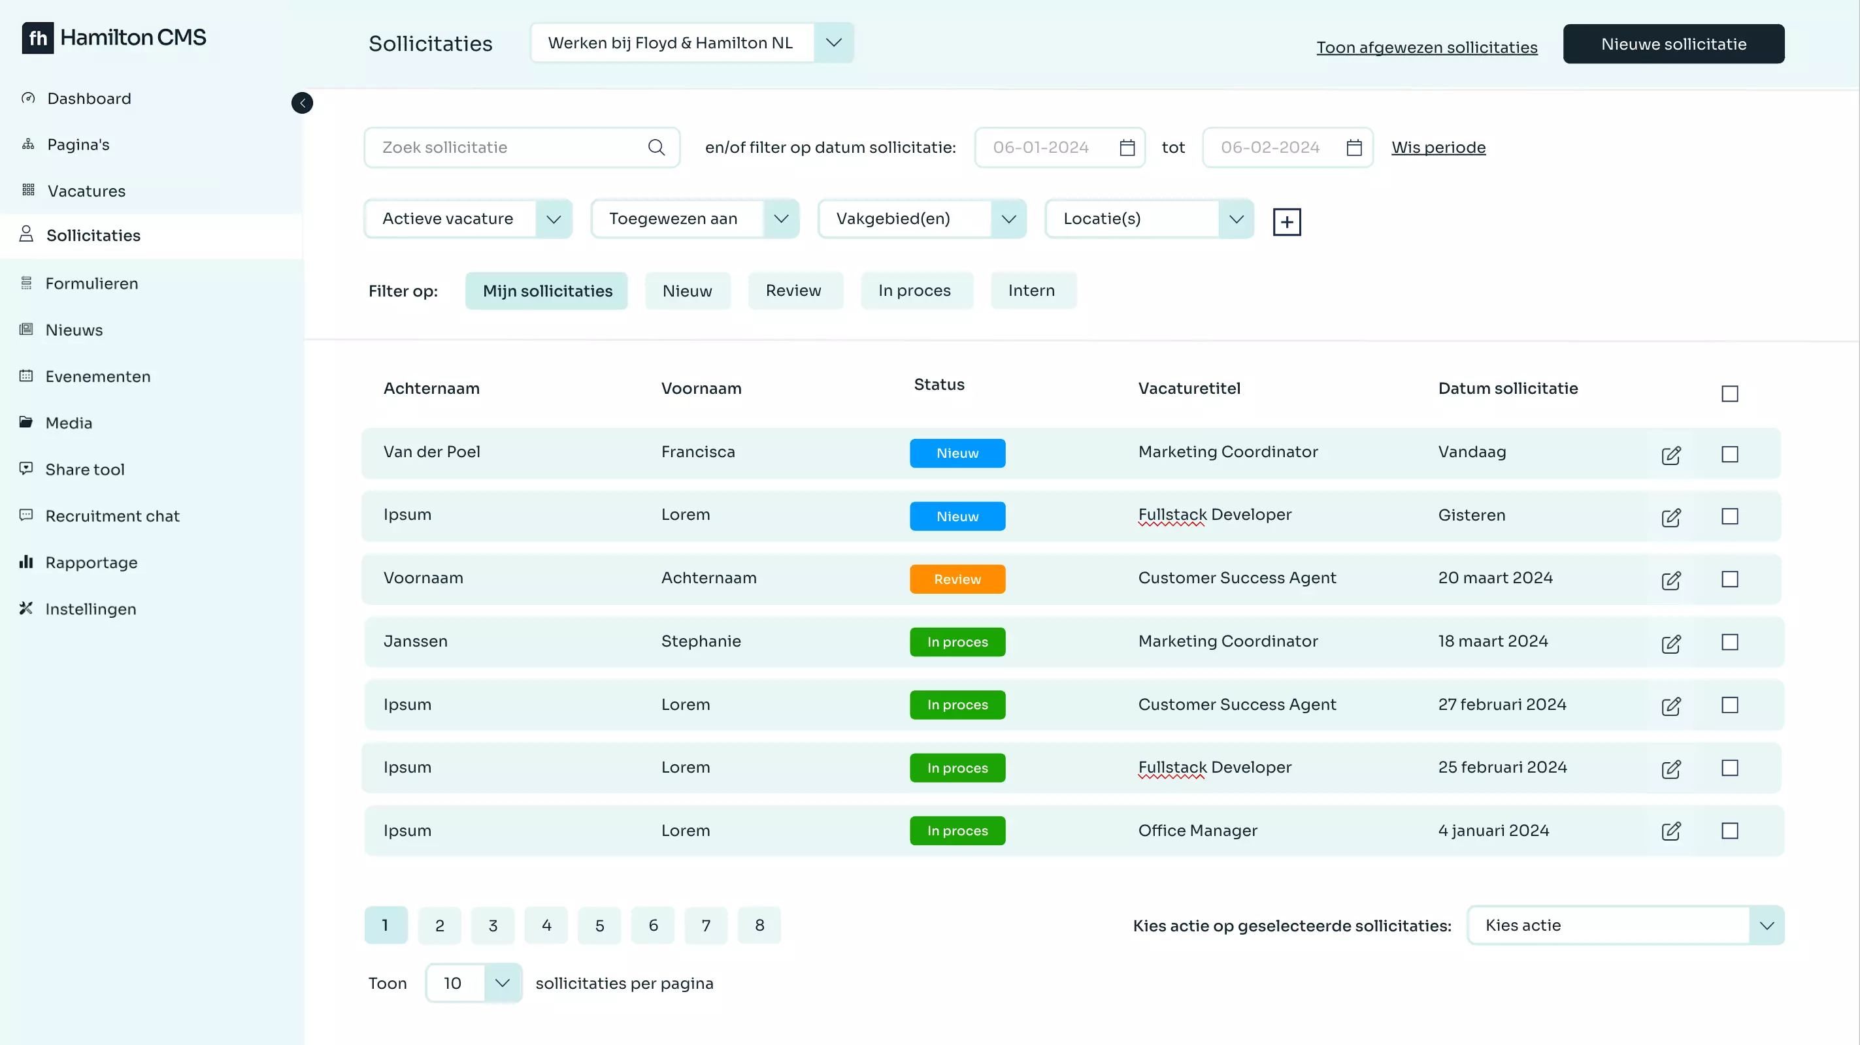Screen dimensions: 1860x1045
Task: Expand the Locatie(s) dropdown
Action: click(x=1149, y=219)
